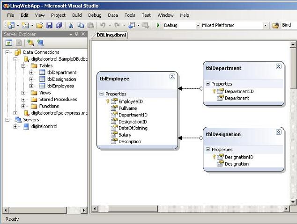Open the Edit menu
The width and height of the screenshot is (297, 224).
tap(24, 15)
